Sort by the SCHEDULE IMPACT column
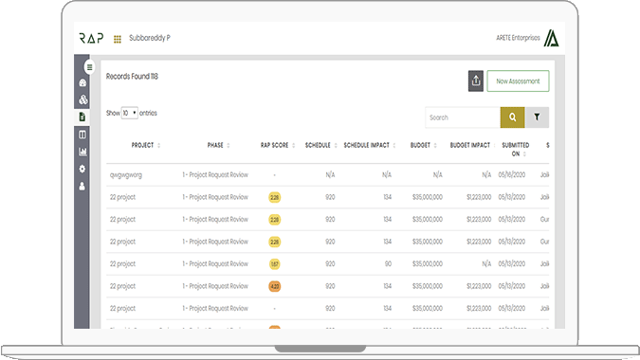The image size is (640, 360). click(370, 145)
